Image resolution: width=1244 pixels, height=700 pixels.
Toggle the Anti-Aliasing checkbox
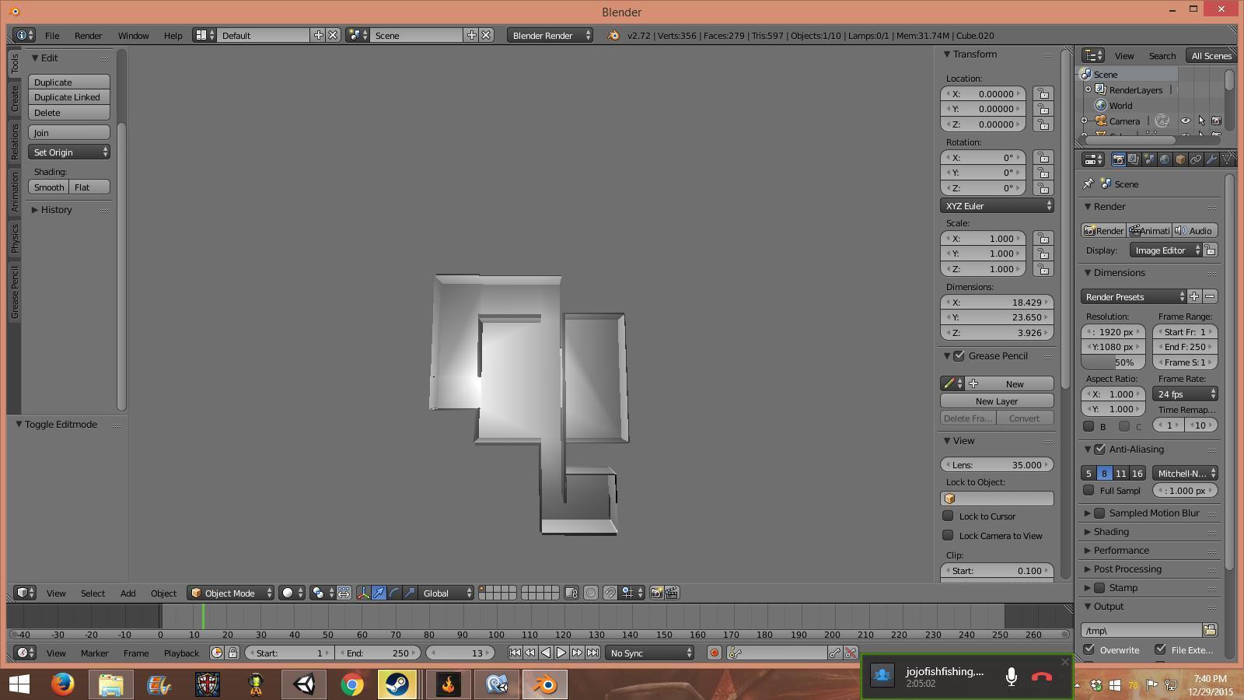1099,449
